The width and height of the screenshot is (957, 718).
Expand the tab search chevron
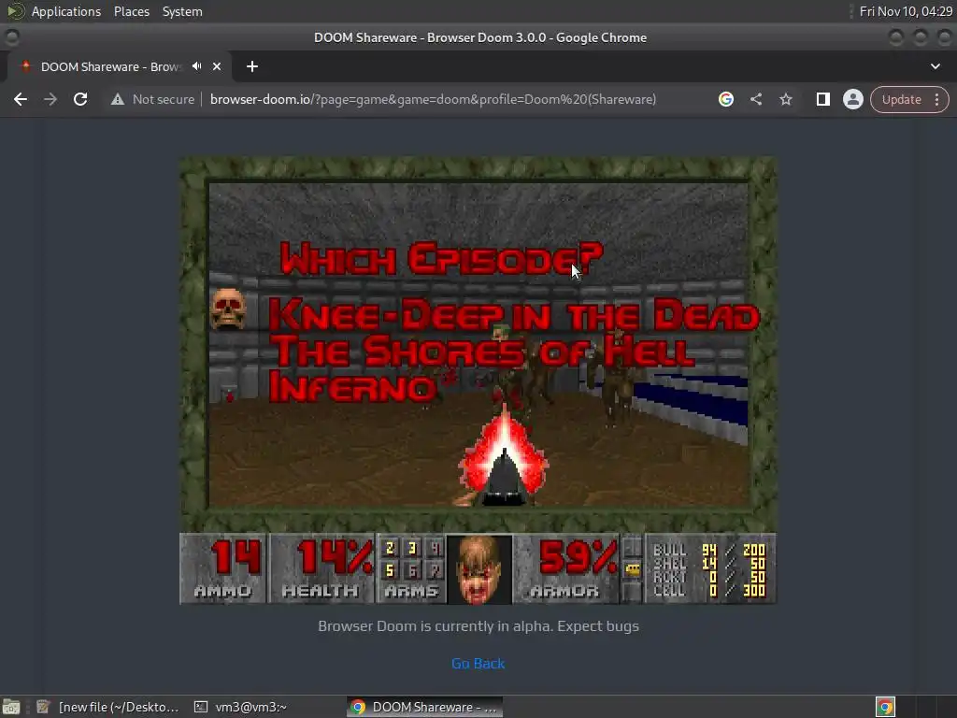pyautogui.click(x=935, y=66)
